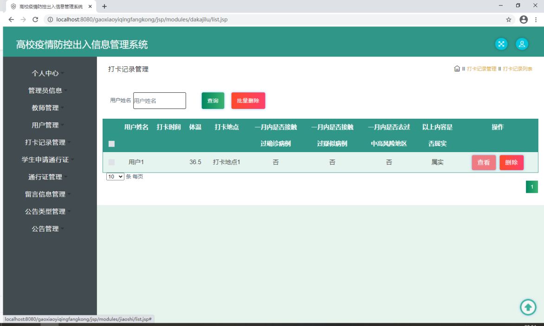Open 公告管理 sidebar item
The image size is (544, 326).
click(45, 229)
